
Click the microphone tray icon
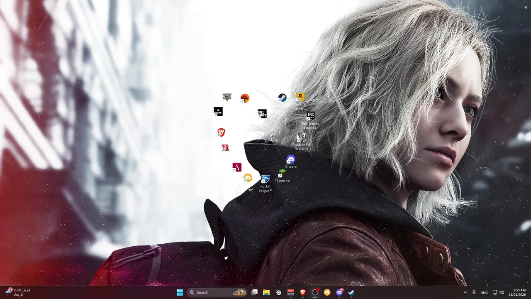(x=474, y=292)
